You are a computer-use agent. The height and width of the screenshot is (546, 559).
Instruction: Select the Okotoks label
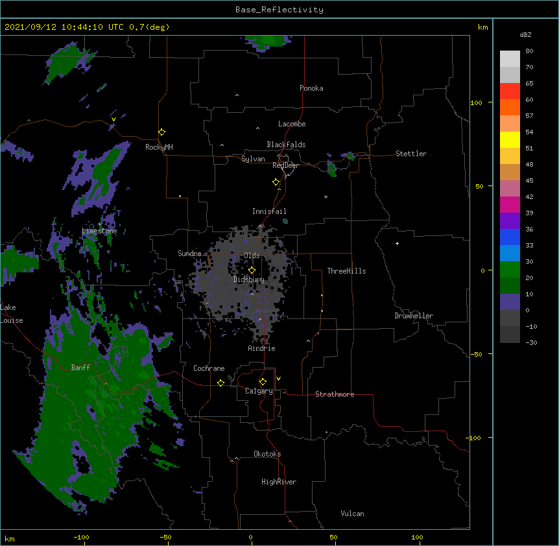coord(267,454)
